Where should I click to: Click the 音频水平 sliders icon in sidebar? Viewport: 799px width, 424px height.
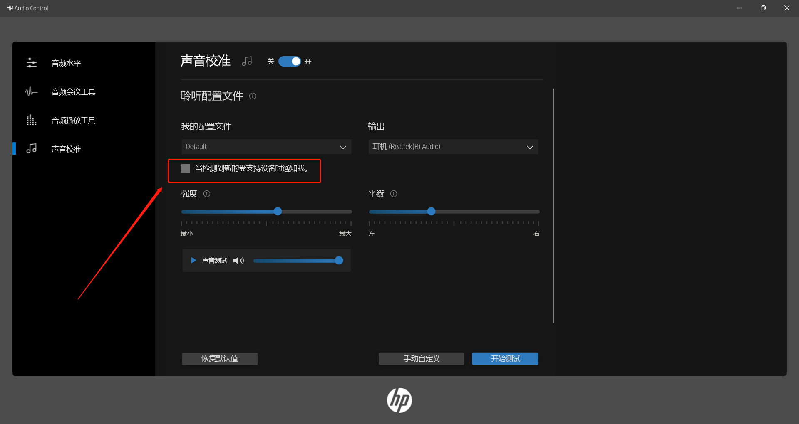click(32, 63)
